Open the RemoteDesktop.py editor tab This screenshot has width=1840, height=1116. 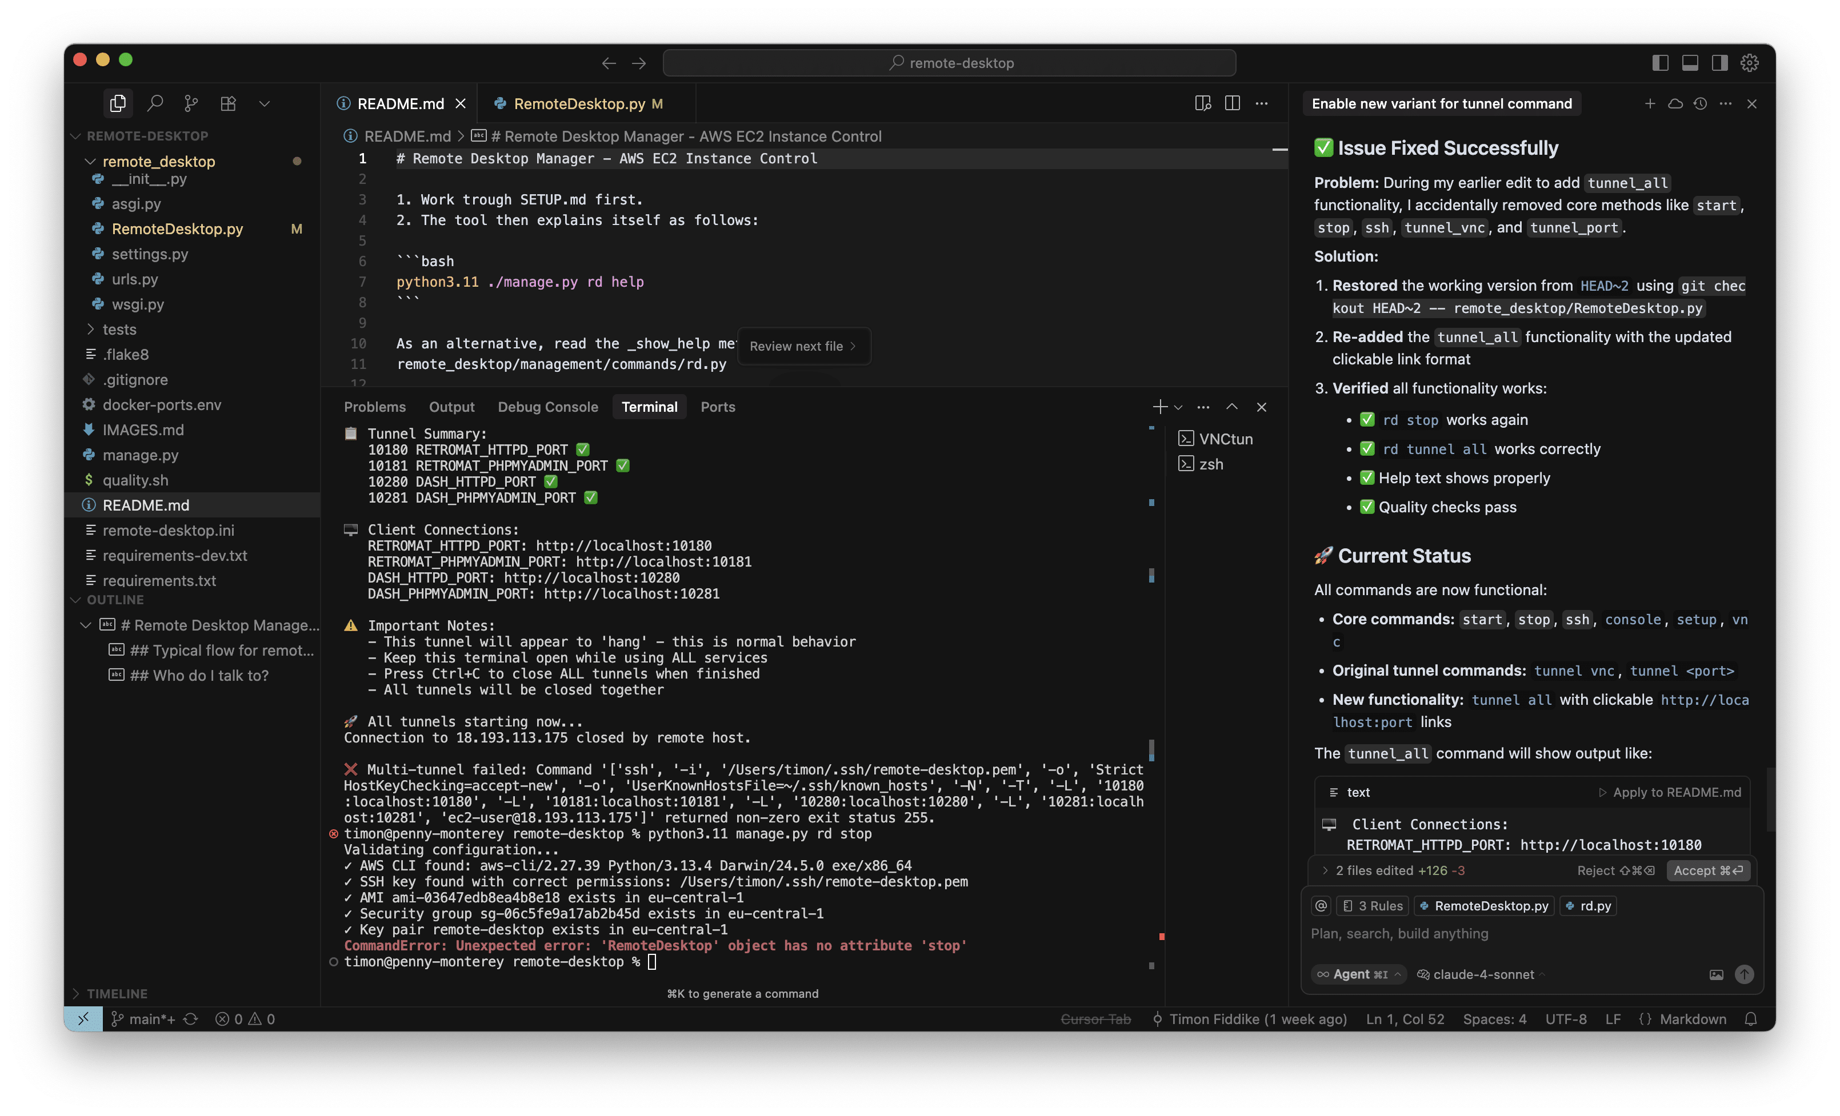(579, 104)
